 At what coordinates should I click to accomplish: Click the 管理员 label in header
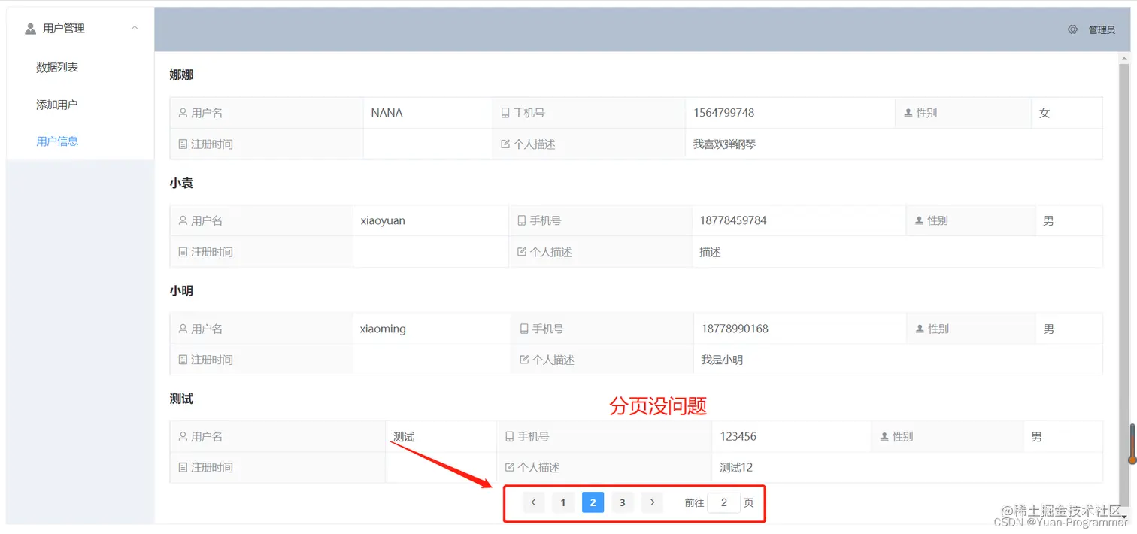1102,29
